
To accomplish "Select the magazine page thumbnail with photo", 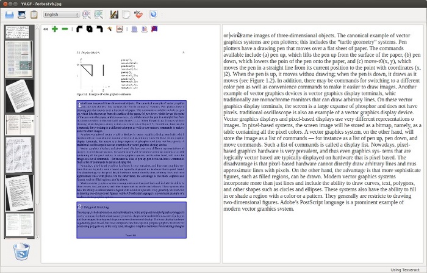I will (19, 59).
